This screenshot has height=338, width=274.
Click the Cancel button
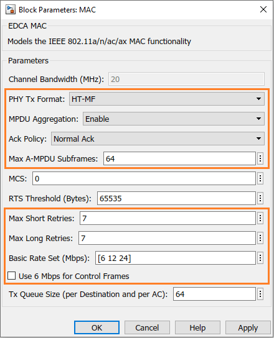point(147,327)
